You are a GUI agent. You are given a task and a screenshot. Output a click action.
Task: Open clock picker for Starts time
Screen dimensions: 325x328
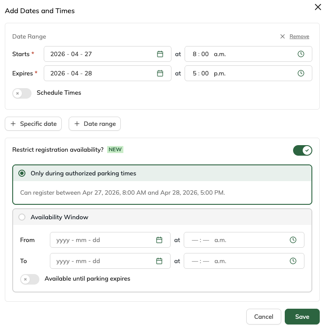(301, 54)
